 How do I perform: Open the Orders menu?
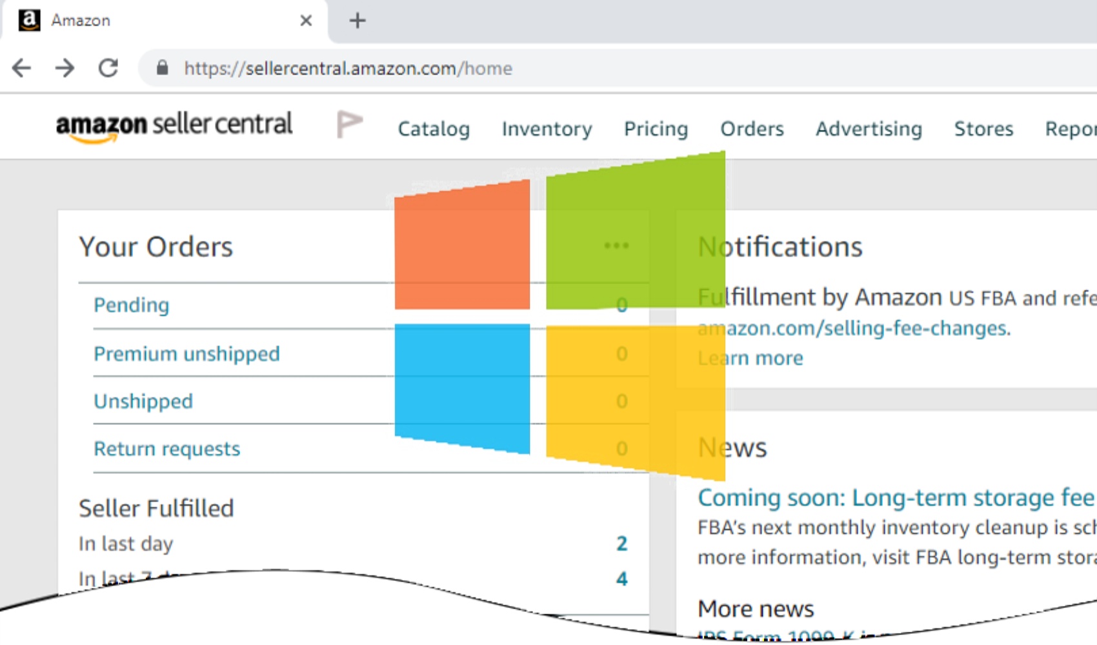[752, 129]
